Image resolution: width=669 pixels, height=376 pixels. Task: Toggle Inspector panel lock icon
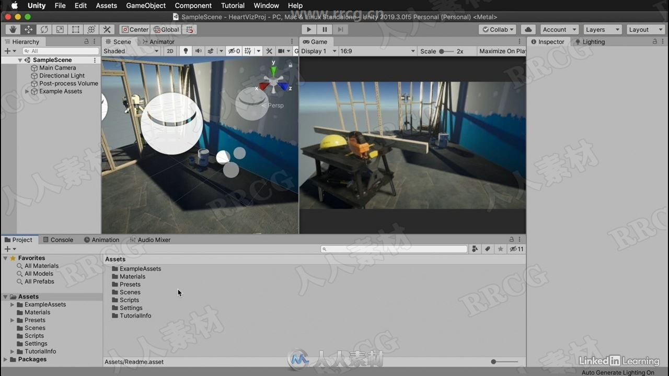point(655,42)
